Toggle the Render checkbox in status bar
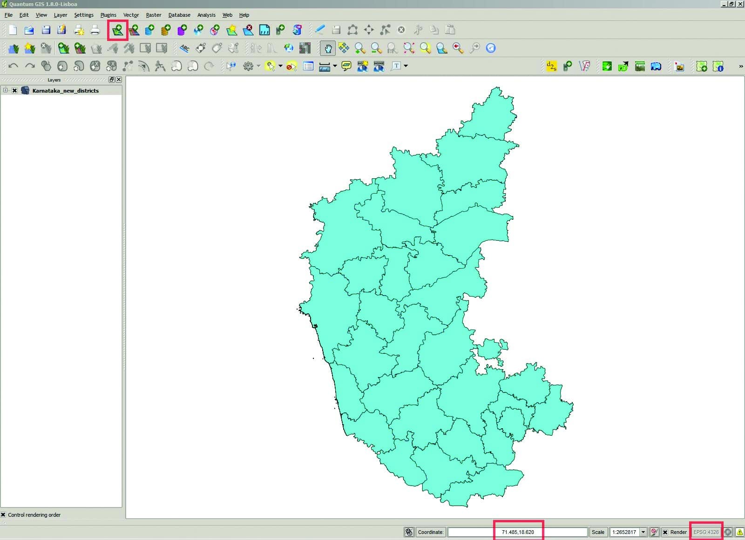This screenshot has height=540, width=745. [665, 532]
